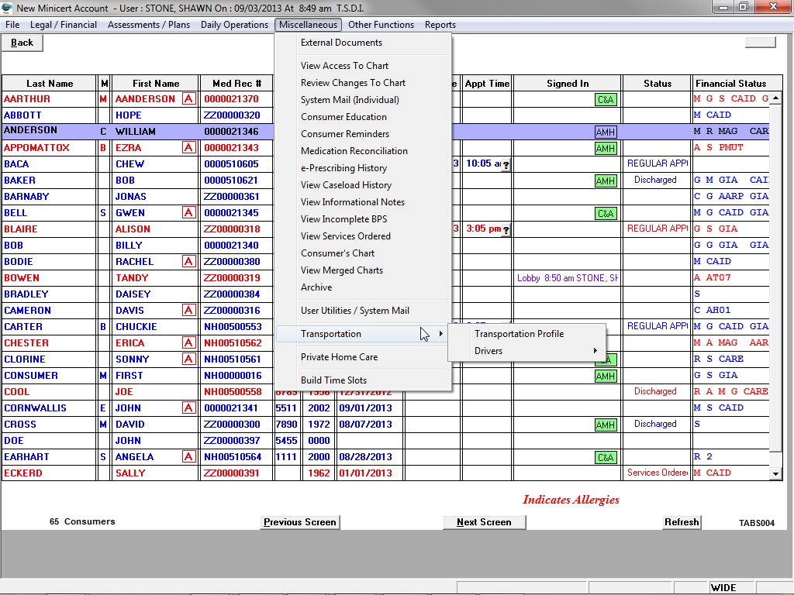Click the blank button at top right

[x=760, y=43]
